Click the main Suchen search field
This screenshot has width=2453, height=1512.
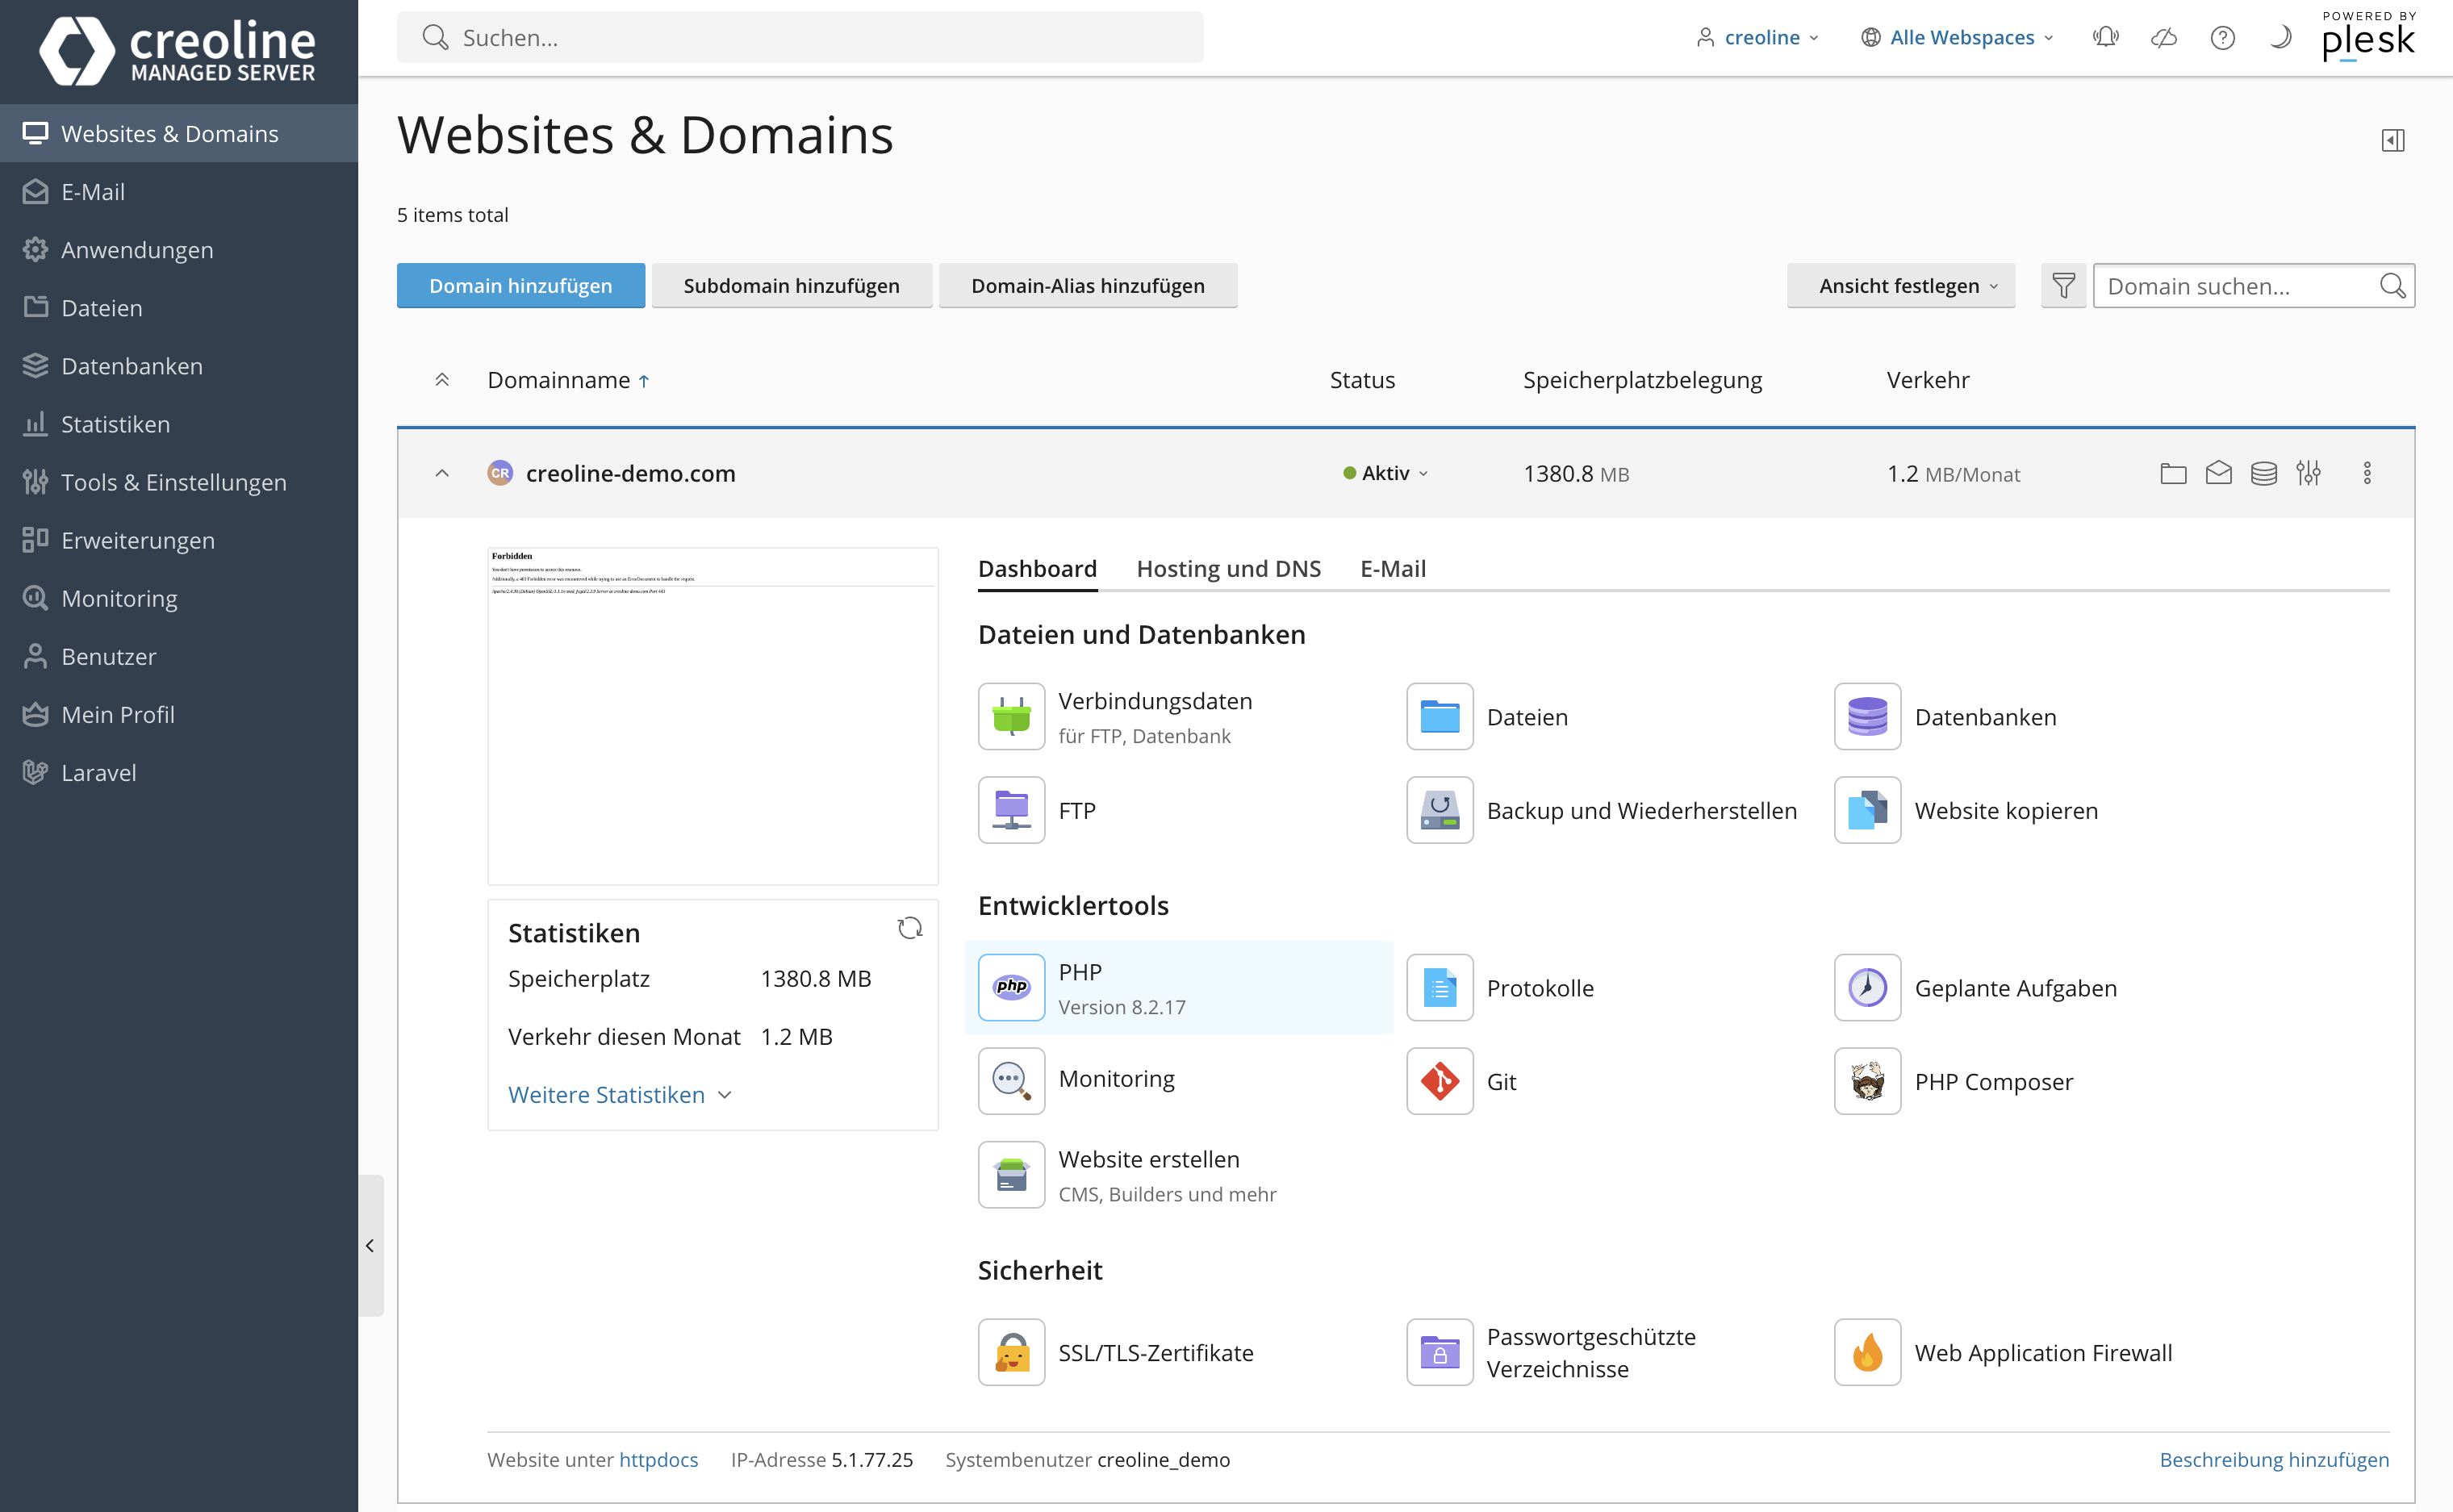pyautogui.click(x=800, y=38)
